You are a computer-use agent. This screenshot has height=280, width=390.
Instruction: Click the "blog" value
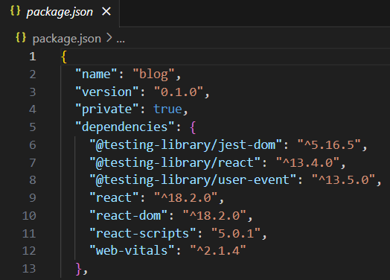click(153, 74)
